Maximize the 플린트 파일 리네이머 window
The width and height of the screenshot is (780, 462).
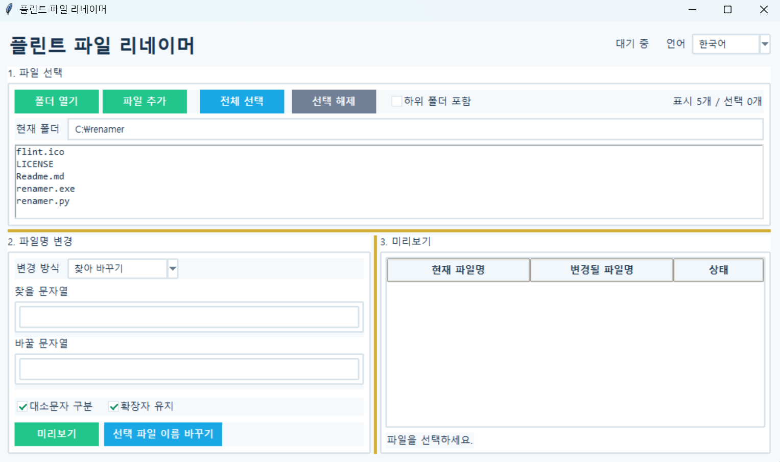pyautogui.click(x=728, y=10)
